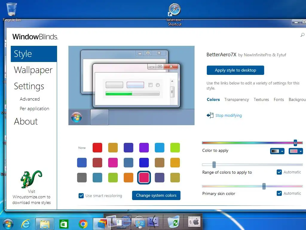
Task: Toggle Automatic for Range of colors
Action: (x=279, y=172)
